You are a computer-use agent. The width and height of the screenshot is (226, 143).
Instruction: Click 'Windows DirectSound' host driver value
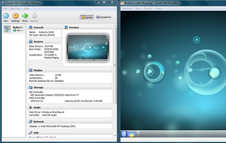point(53,112)
